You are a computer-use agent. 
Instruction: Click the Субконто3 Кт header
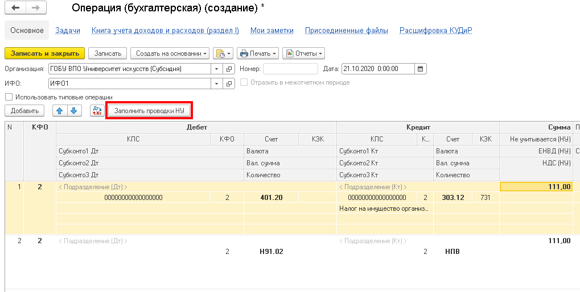[385, 175]
